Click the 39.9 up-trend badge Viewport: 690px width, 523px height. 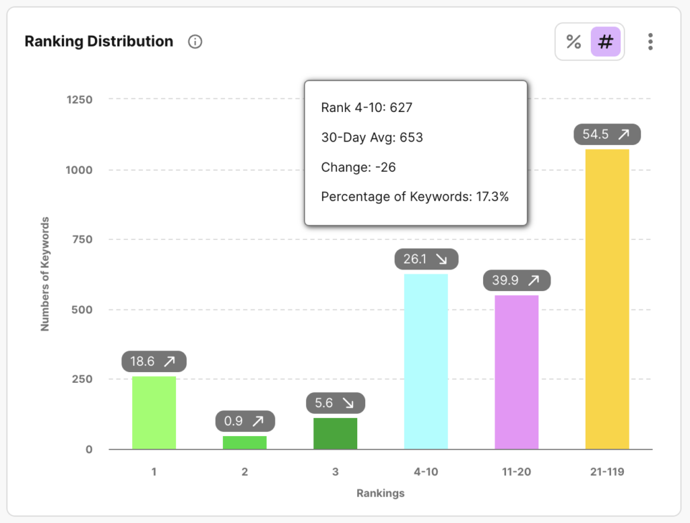[x=516, y=280]
